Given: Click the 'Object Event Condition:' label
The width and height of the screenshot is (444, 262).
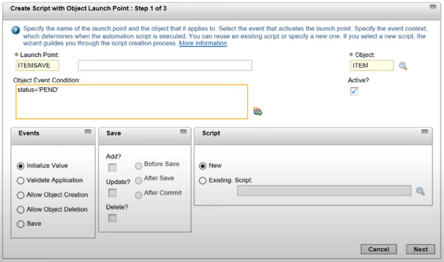Looking at the screenshot, I should pyautogui.click(x=47, y=80).
